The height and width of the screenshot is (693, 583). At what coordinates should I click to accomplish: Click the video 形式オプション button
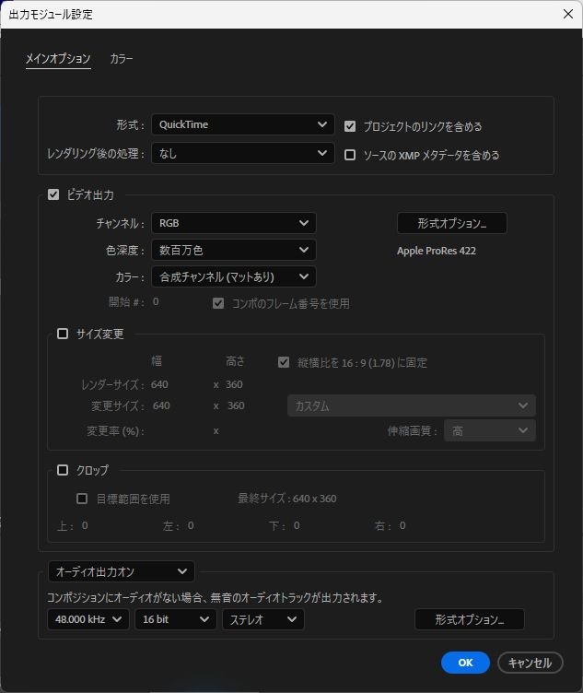click(452, 223)
